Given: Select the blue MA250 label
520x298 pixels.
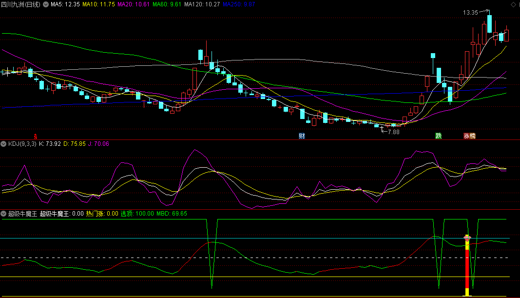Looking at the screenshot, I should tap(238, 4).
